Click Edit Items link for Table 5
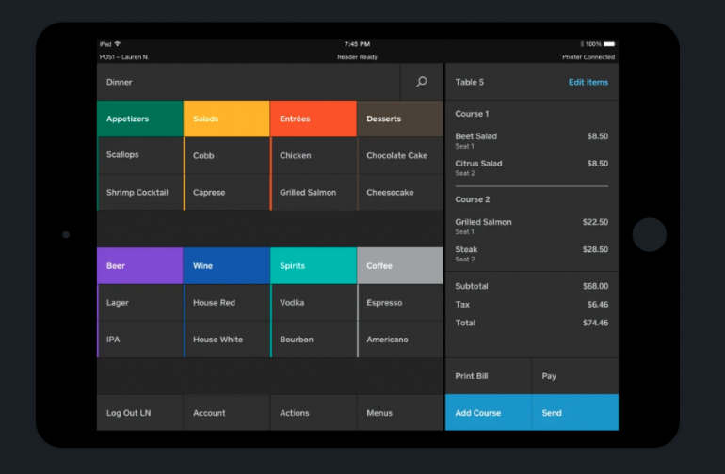 click(588, 82)
